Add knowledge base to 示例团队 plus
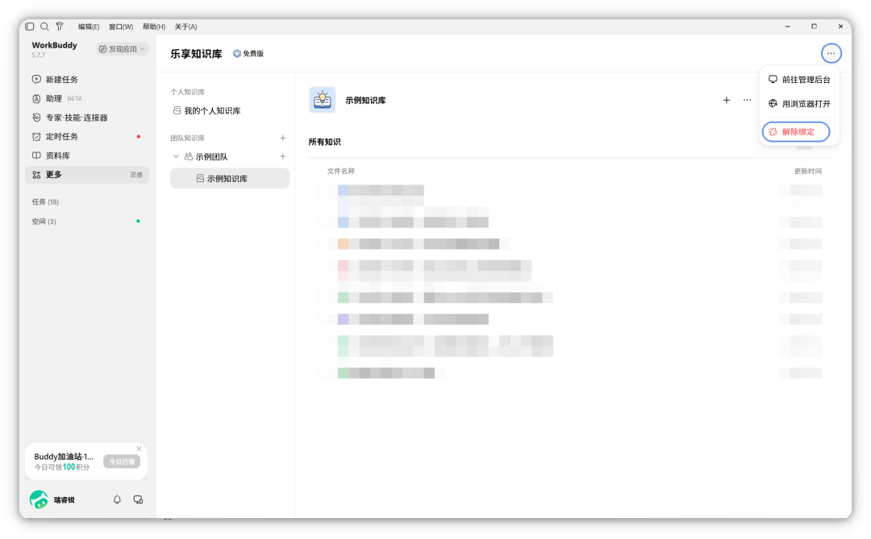The height and width of the screenshot is (539, 871). [x=283, y=156]
